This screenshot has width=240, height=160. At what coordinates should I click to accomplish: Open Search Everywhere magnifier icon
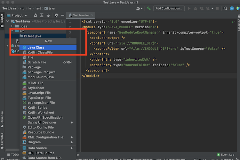(x=225, y=8)
